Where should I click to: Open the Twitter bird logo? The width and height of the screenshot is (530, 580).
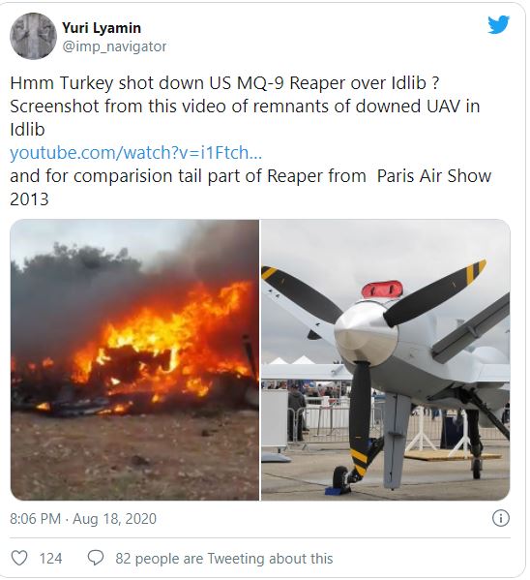[x=498, y=24]
